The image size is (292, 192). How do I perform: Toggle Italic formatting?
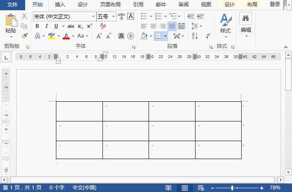[x=47, y=26]
